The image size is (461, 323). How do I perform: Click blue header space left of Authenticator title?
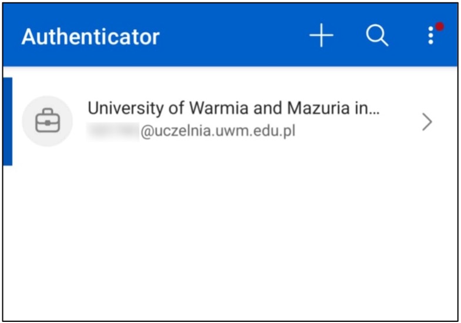click(x=12, y=37)
